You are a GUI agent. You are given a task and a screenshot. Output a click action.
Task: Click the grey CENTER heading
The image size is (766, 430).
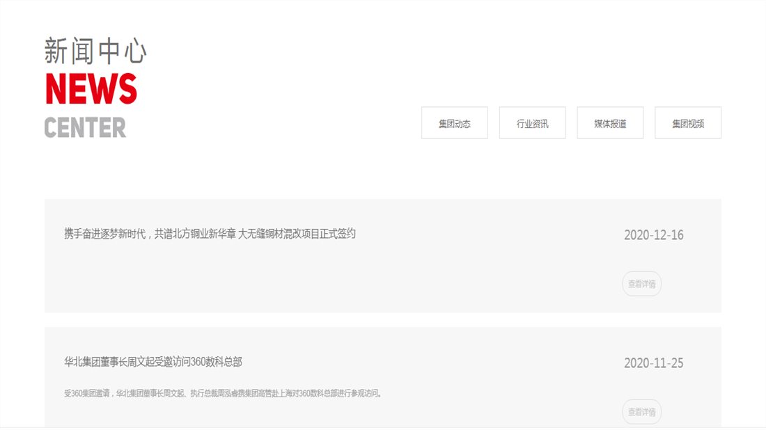coord(85,127)
